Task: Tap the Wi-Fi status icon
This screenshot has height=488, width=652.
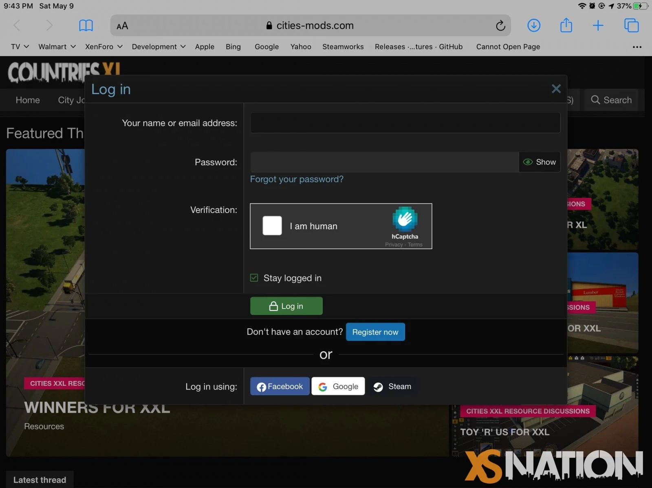Action: coord(582,6)
